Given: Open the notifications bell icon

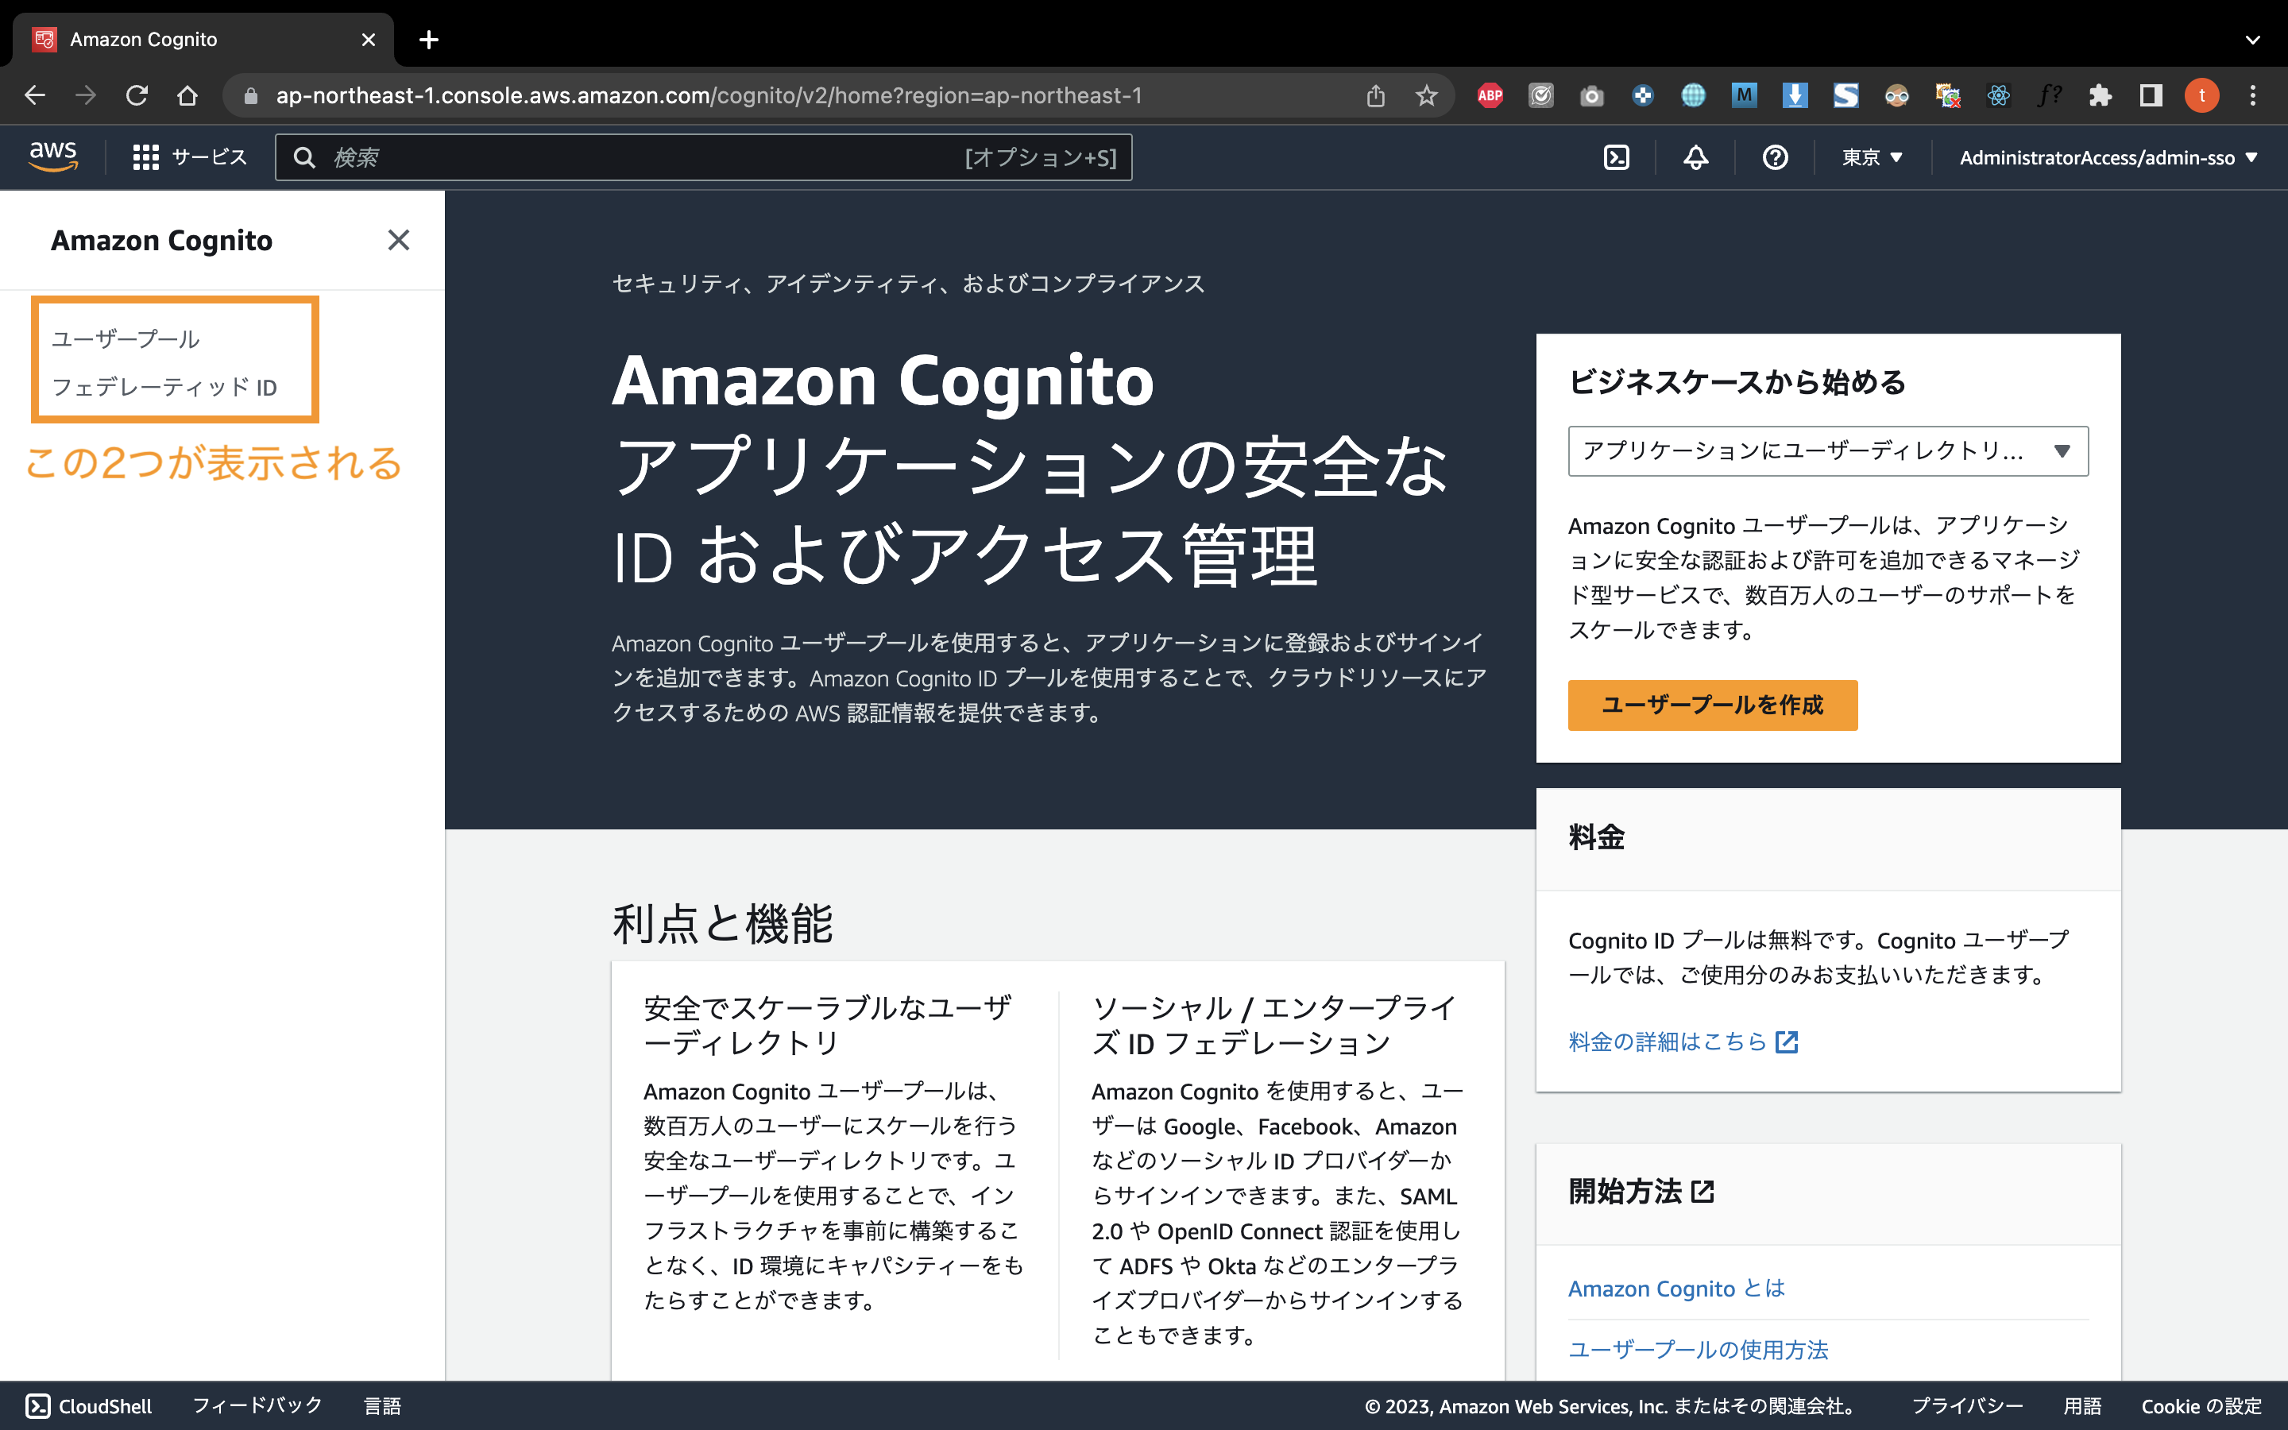Looking at the screenshot, I should tap(1695, 157).
